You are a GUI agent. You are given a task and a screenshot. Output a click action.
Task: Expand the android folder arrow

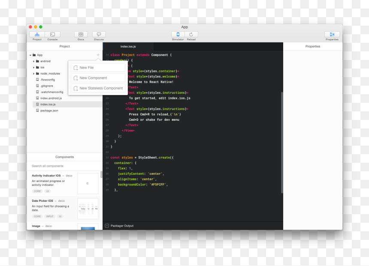[x=33, y=61]
